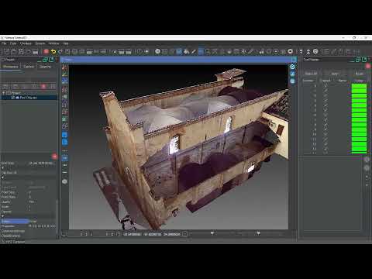Click the blue highlighted view icon in the vertical toolbar
Image resolution: width=372 pixels, height=279 pixels.
click(65, 81)
